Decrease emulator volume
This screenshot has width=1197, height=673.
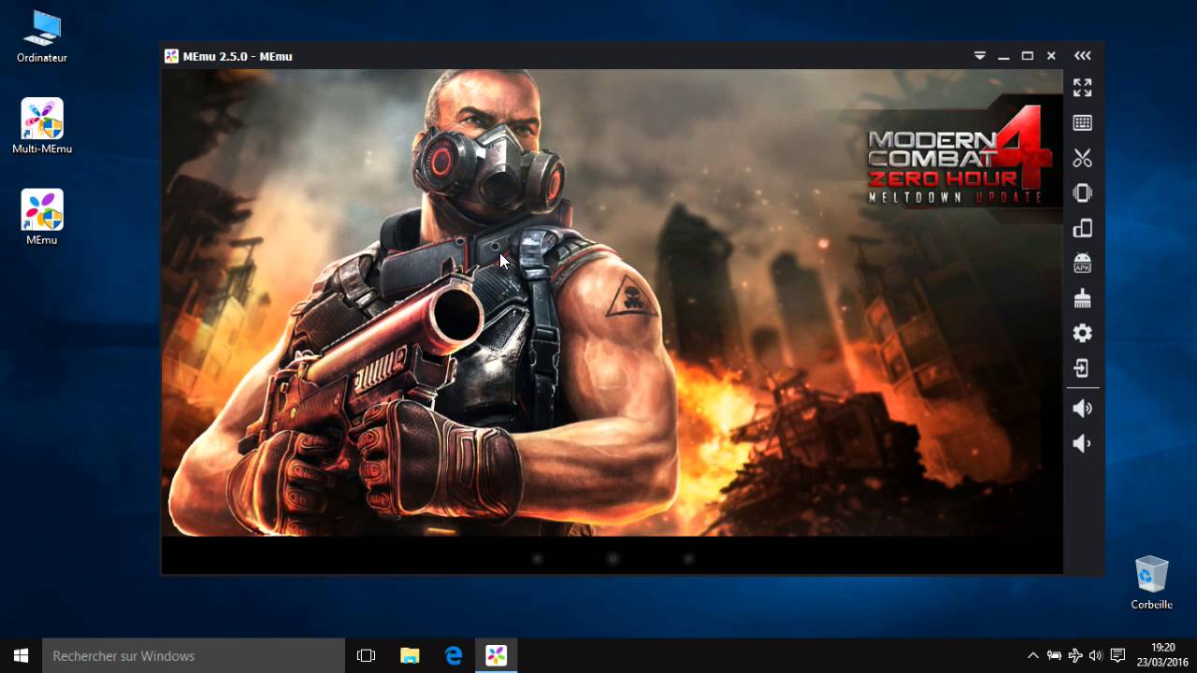pyautogui.click(x=1082, y=443)
